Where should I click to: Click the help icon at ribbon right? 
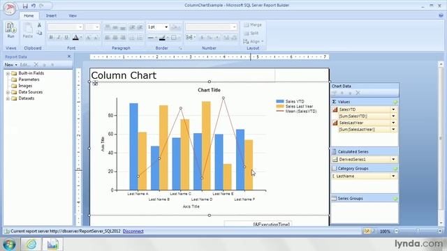point(441,15)
